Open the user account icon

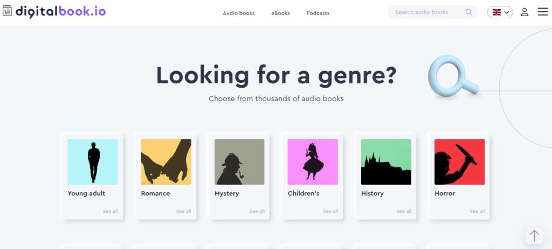(525, 12)
